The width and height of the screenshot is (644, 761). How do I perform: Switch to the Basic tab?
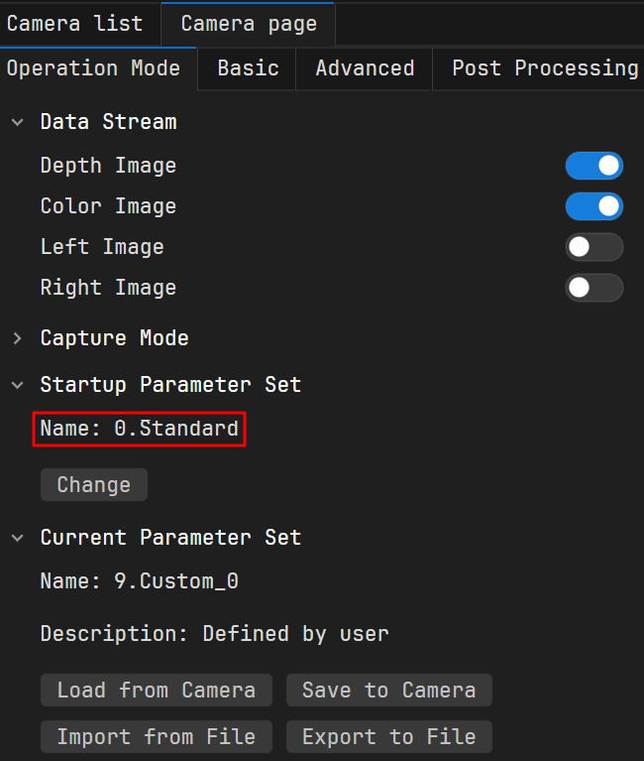(248, 68)
